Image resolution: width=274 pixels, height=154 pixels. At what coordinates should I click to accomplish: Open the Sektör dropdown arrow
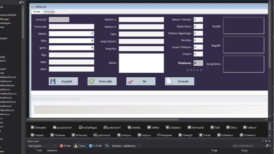tap(92, 33)
